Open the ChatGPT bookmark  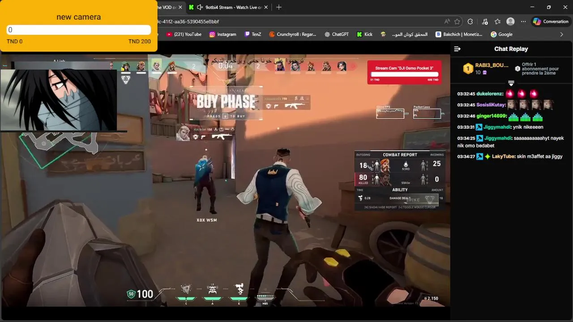click(x=337, y=34)
